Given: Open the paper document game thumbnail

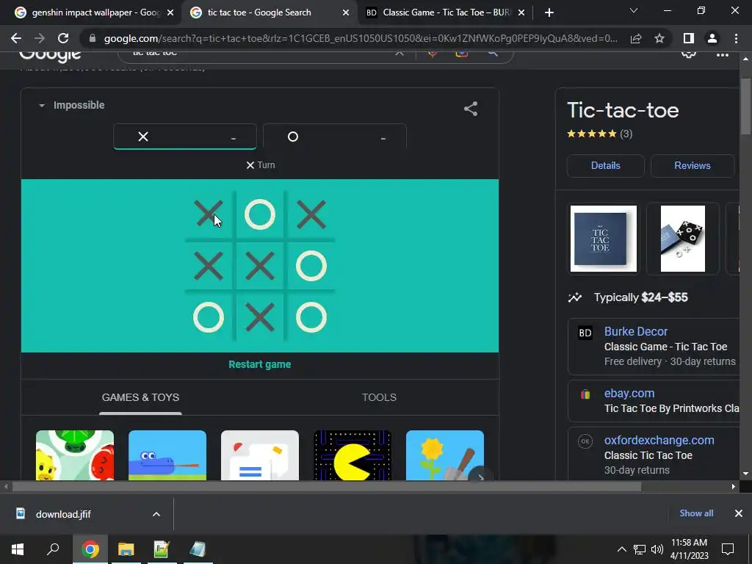Looking at the screenshot, I should pos(260,455).
